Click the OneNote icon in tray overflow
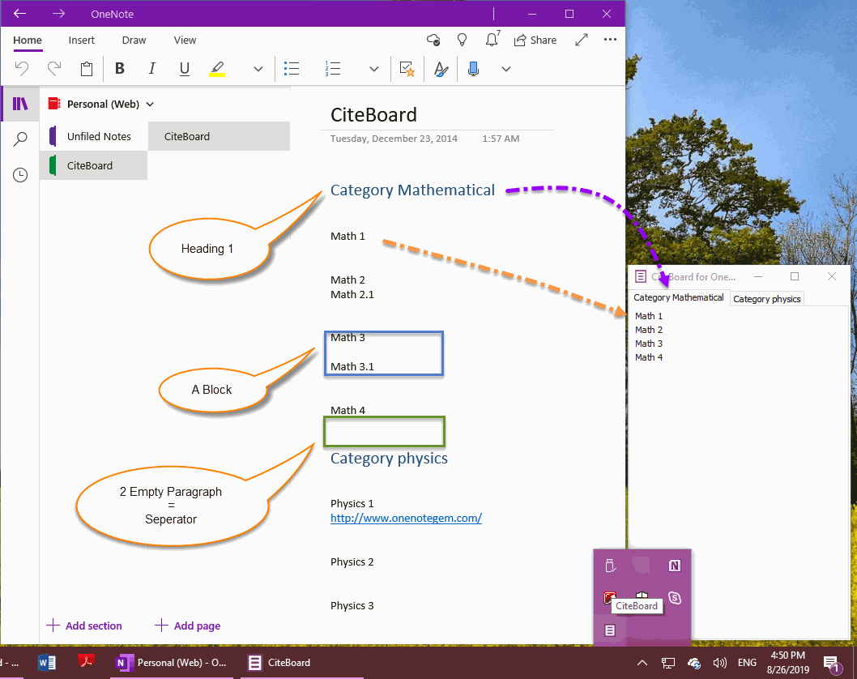 (675, 566)
